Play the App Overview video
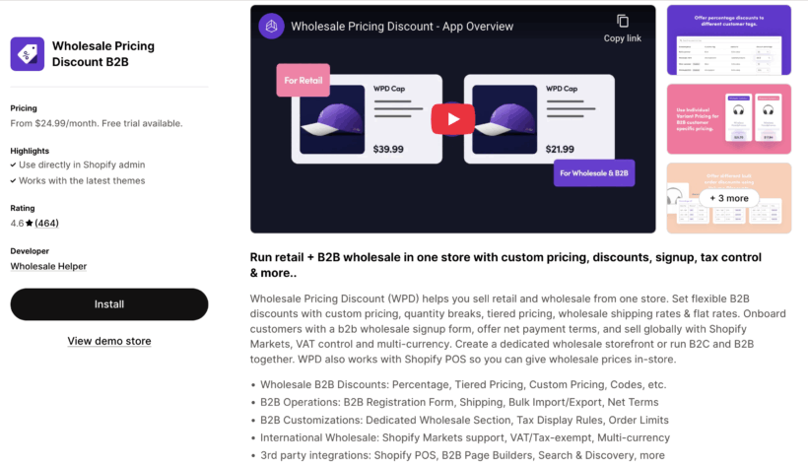Viewport: 808px width, 466px height. click(453, 119)
